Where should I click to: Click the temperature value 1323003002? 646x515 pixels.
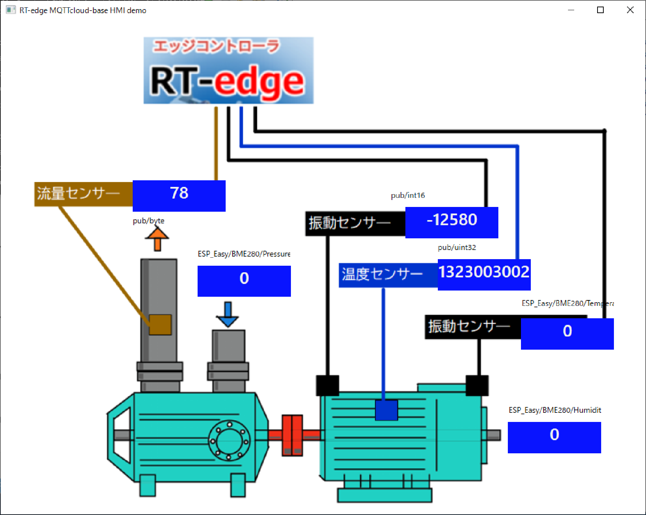pyautogui.click(x=484, y=274)
